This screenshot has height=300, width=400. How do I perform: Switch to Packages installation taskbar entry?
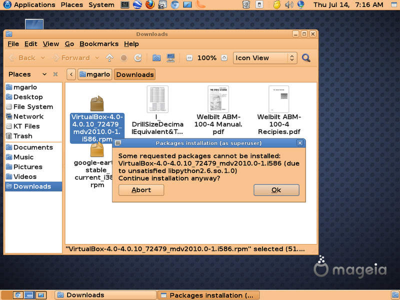point(208,295)
